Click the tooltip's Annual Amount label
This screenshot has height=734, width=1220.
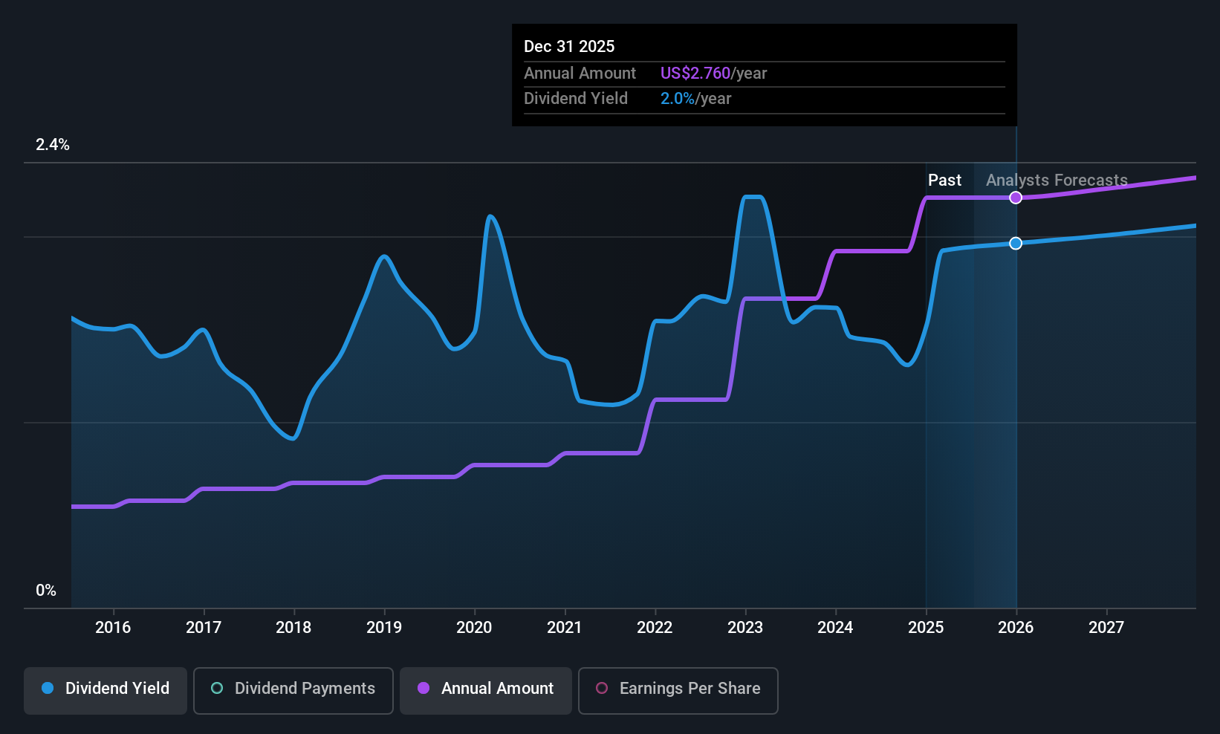pyautogui.click(x=580, y=74)
